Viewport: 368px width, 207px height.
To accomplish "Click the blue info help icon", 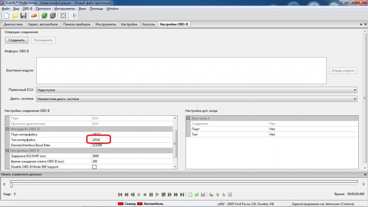I will (x=74, y=15).
